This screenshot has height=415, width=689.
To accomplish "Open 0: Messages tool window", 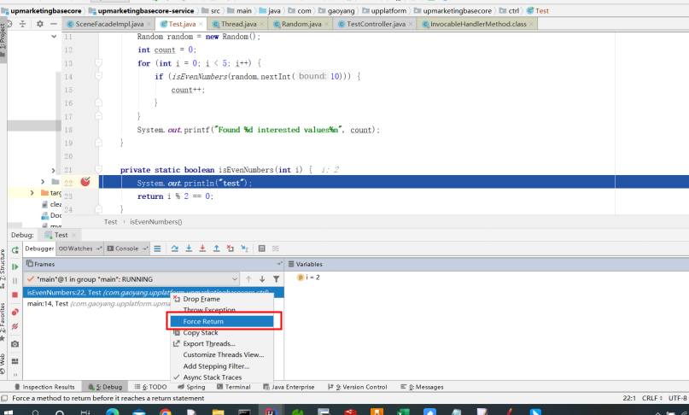I will pyautogui.click(x=422, y=387).
